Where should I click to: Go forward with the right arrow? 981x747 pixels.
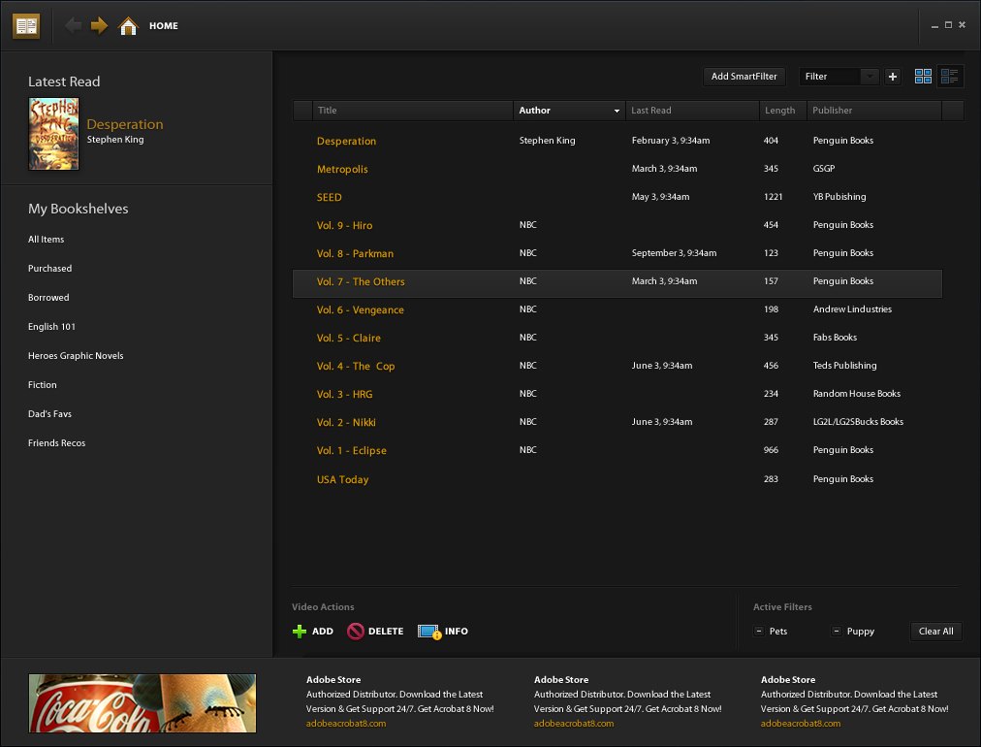point(99,26)
